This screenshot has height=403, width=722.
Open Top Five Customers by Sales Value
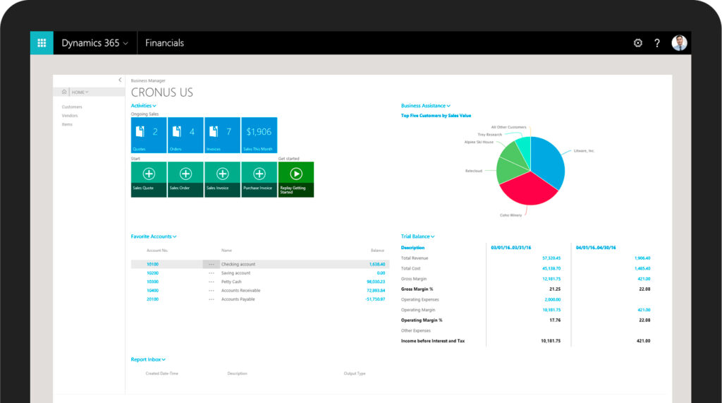tap(436, 116)
